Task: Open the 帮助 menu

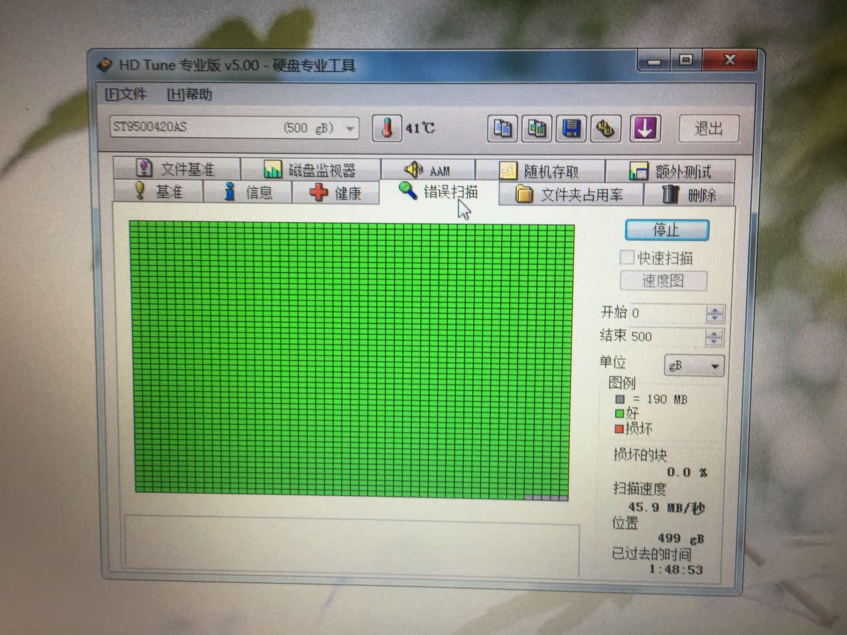Action: pos(189,95)
